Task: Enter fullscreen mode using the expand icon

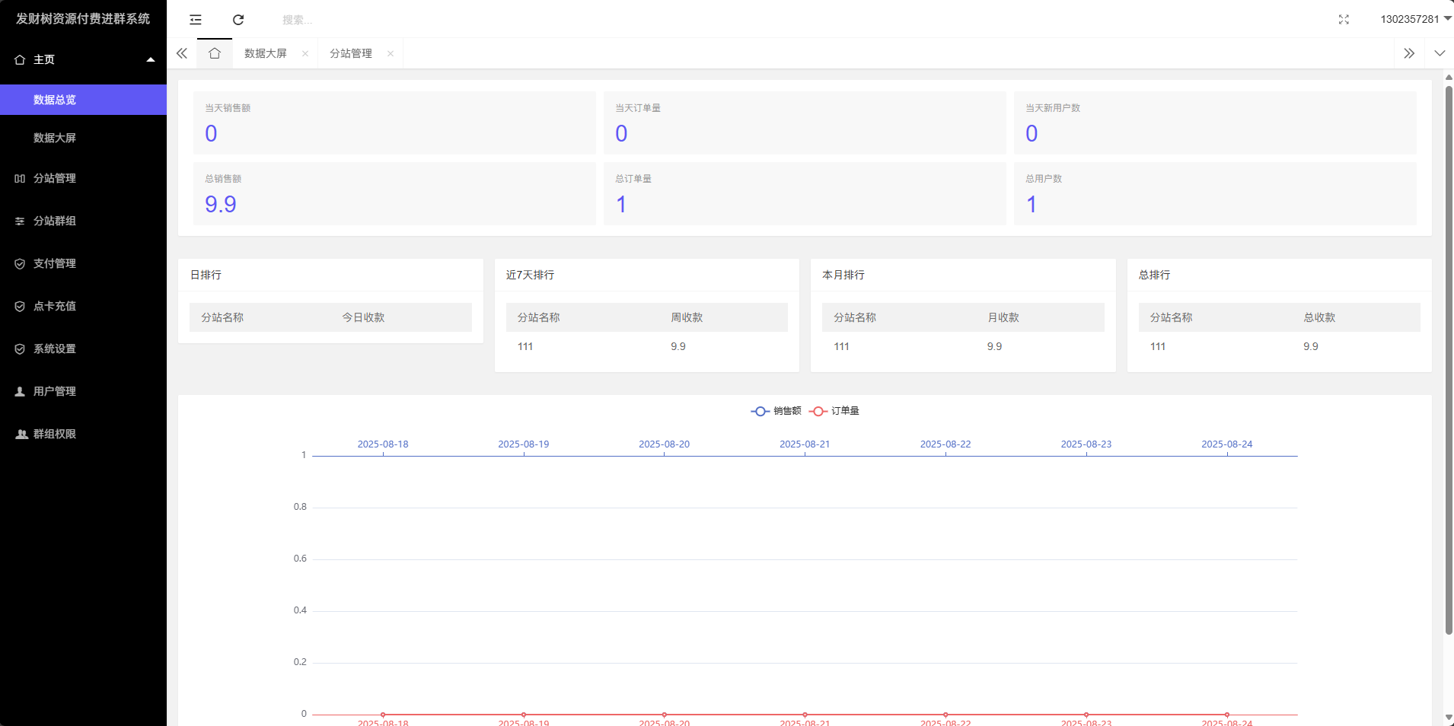Action: pos(1344,20)
